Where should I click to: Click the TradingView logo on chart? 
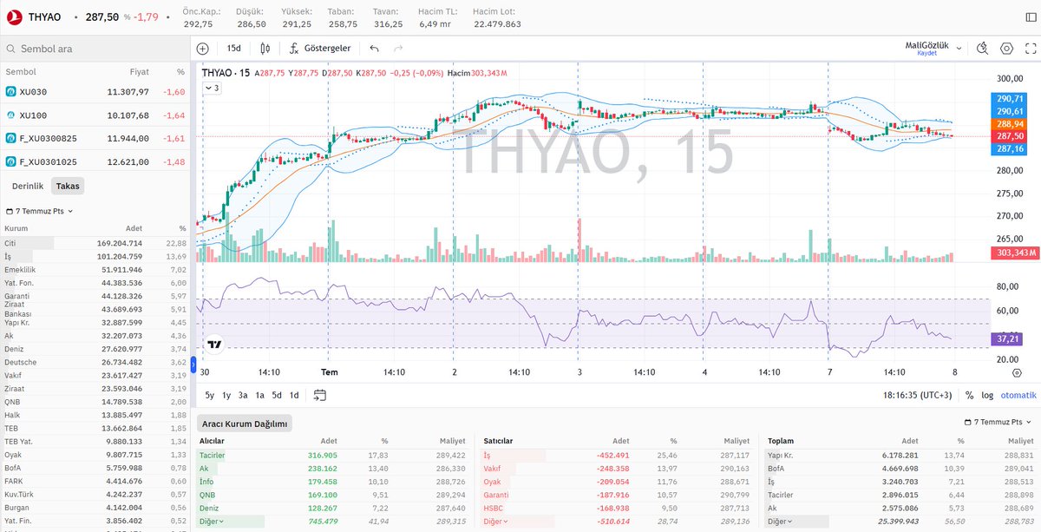tap(215, 344)
